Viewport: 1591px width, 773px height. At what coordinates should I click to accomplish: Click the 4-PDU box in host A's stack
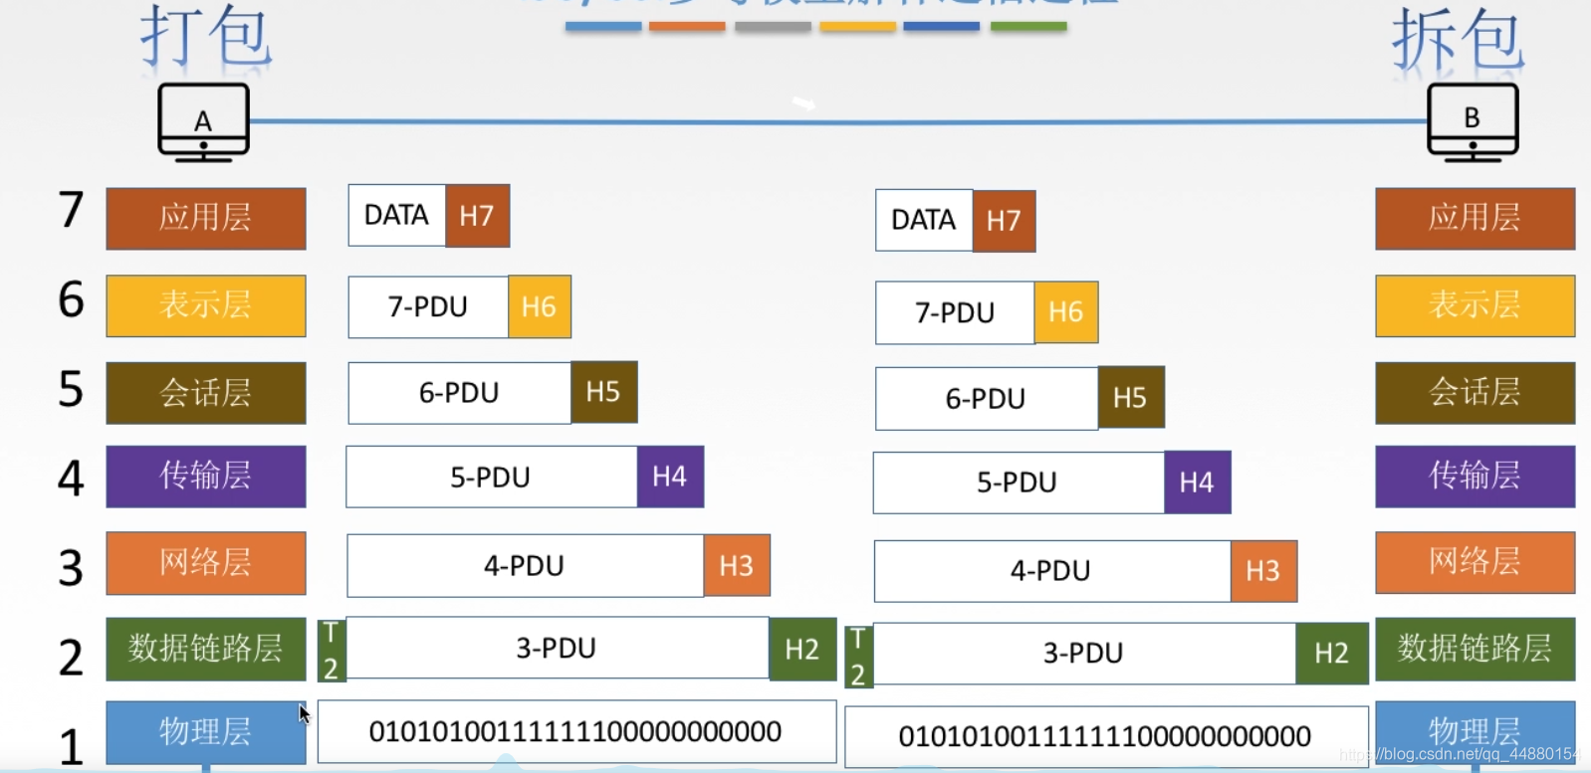[x=526, y=565]
